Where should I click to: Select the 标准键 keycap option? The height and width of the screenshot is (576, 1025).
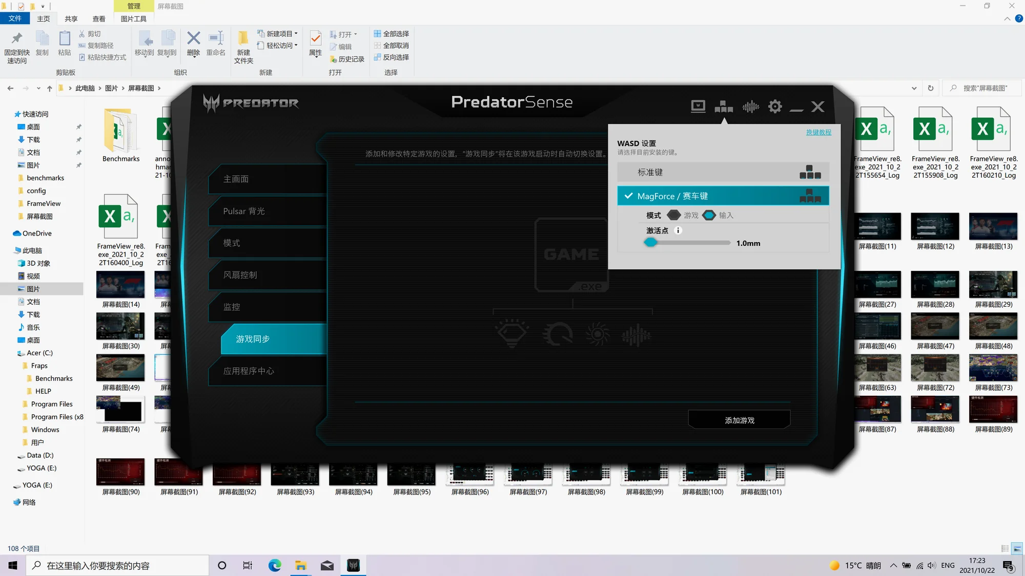[723, 172]
